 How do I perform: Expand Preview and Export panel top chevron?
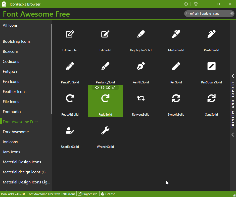tap(233, 76)
